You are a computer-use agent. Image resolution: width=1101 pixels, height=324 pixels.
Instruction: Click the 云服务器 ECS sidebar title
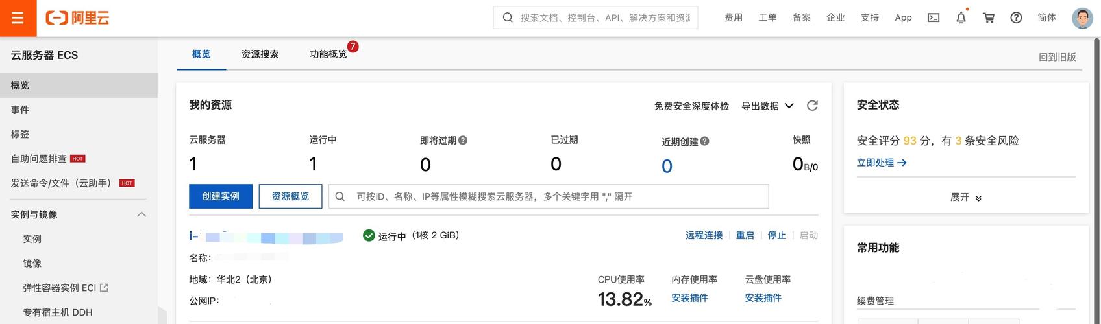(44, 55)
